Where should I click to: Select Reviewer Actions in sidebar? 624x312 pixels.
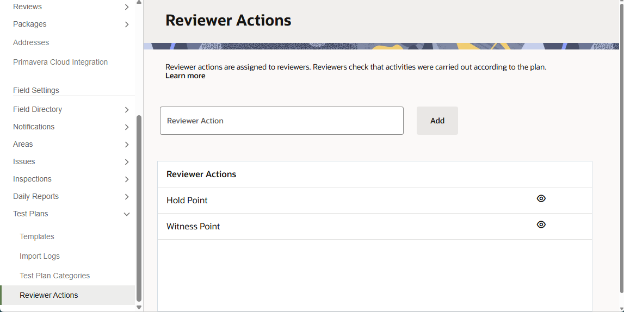(x=49, y=295)
